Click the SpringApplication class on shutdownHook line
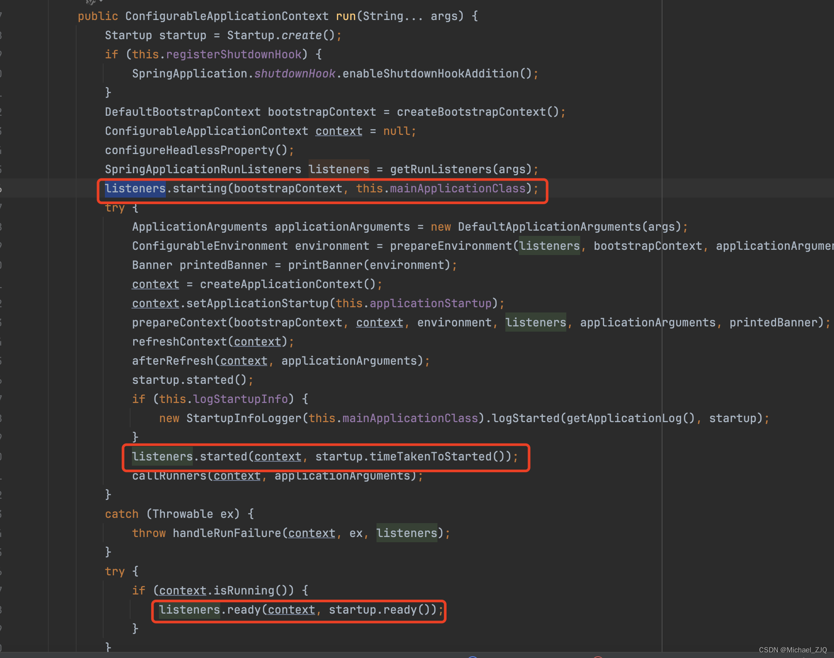This screenshot has width=834, height=658. [190, 74]
